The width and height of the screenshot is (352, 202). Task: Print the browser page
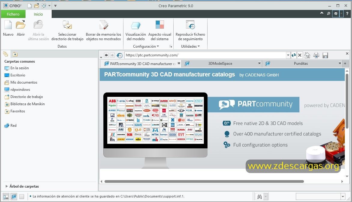coord(316,55)
